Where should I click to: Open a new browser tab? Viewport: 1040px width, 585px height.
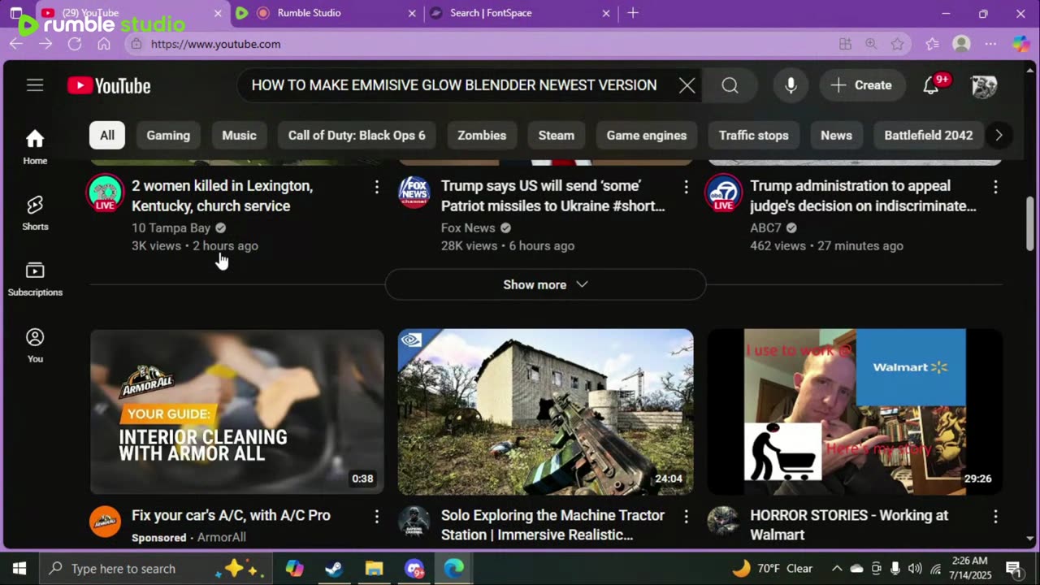pyautogui.click(x=633, y=13)
